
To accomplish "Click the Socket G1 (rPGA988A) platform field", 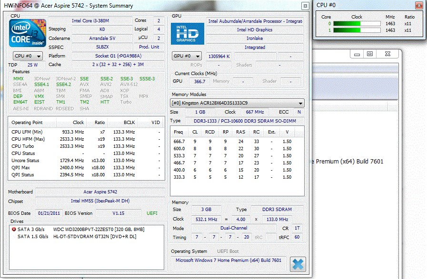I will click(118, 56).
